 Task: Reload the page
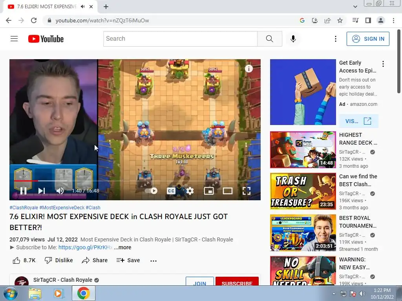pyautogui.click(x=34, y=20)
